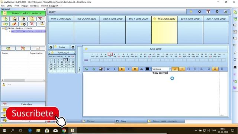Click the next arrow next to Today

coord(73,47)
